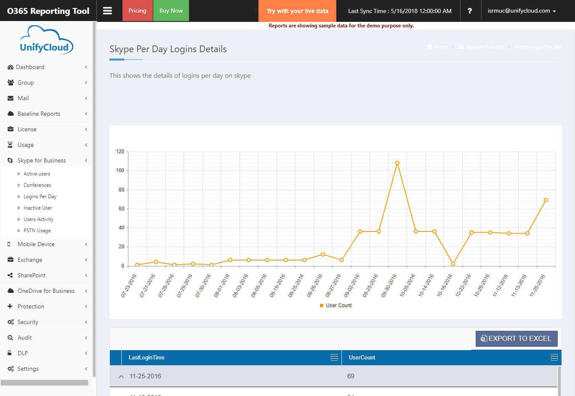Open Inactive User report
The height and width of the screenshot is (396, 575).
(x=37, y=208)
